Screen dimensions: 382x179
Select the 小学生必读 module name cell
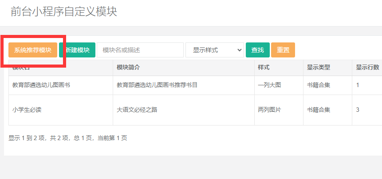(61, 110)
